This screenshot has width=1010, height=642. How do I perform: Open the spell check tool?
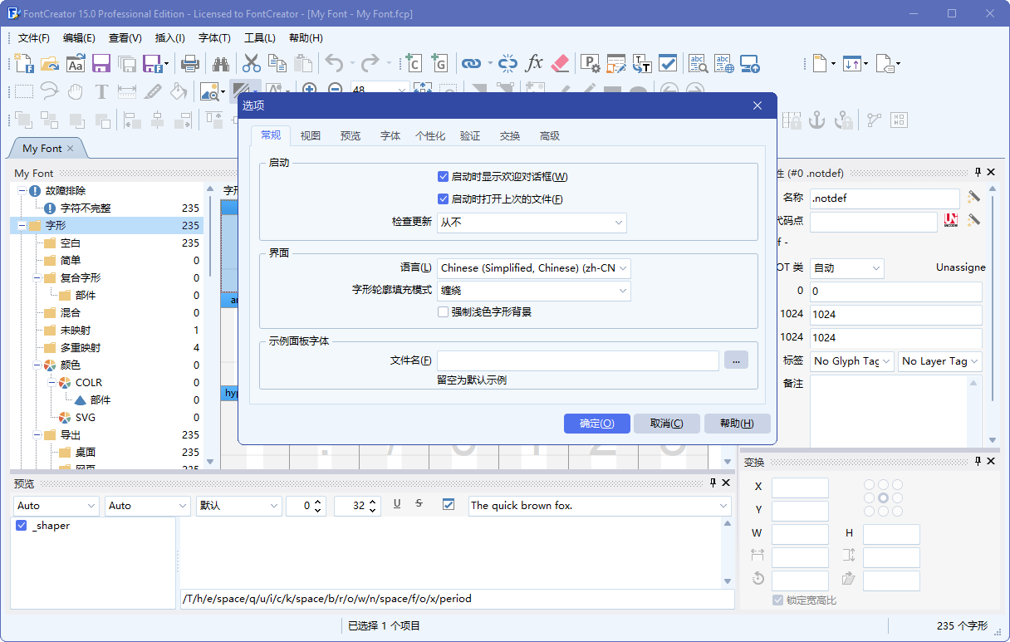(x=699, y=63)
